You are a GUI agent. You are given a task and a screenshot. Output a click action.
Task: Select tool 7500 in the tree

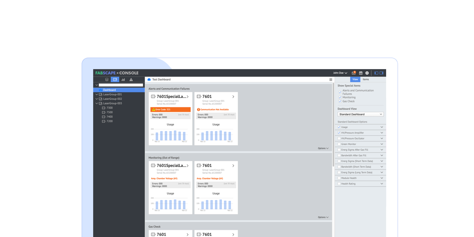[x=109, y=112]
